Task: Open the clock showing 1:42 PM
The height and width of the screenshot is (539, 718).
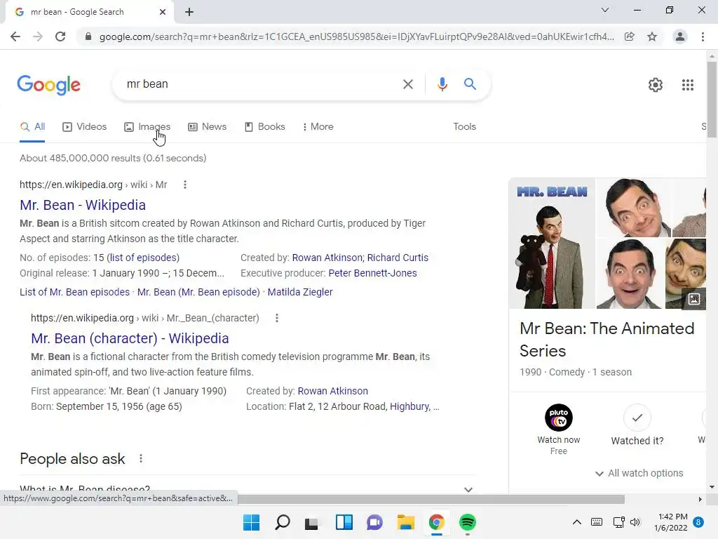Action: [671, 522]
